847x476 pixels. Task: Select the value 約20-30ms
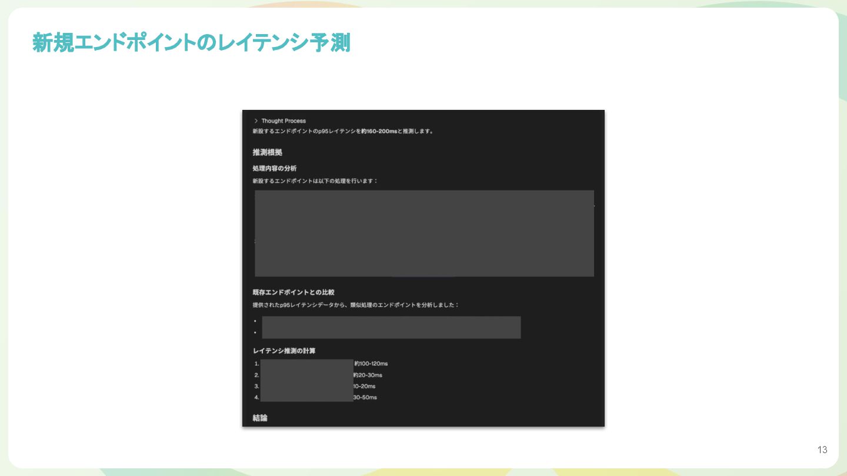(x=368, y=375)
